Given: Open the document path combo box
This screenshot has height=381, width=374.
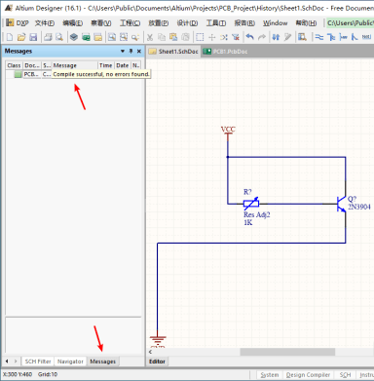Looking at the screenshot, I should [x=350, y=22].
